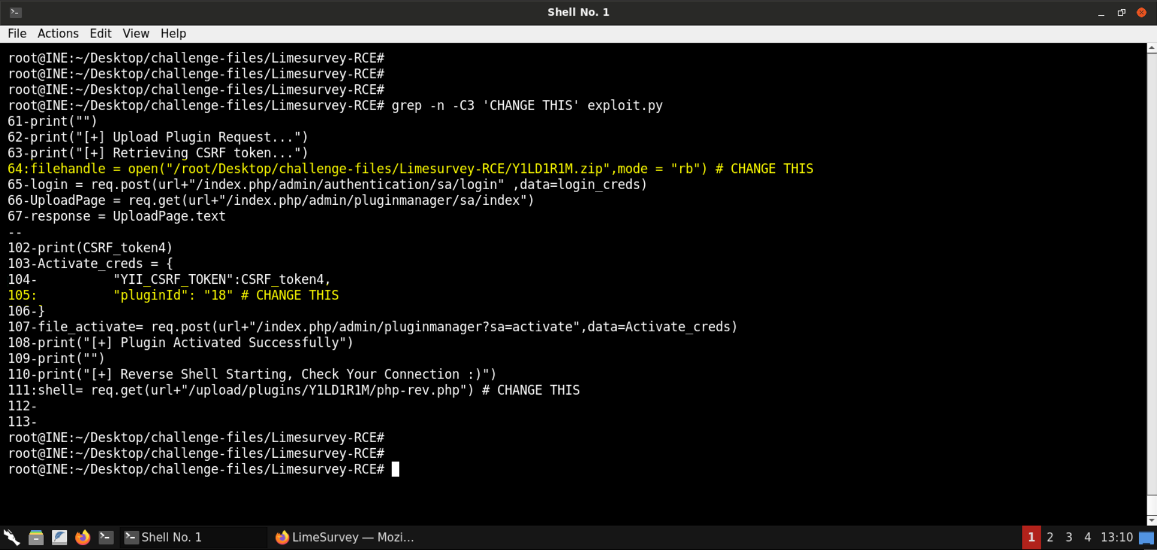The width and height of the screenshot is (1157, 550).
Task: Click the Kali tools icon at taskbar left
Action: 11,537
